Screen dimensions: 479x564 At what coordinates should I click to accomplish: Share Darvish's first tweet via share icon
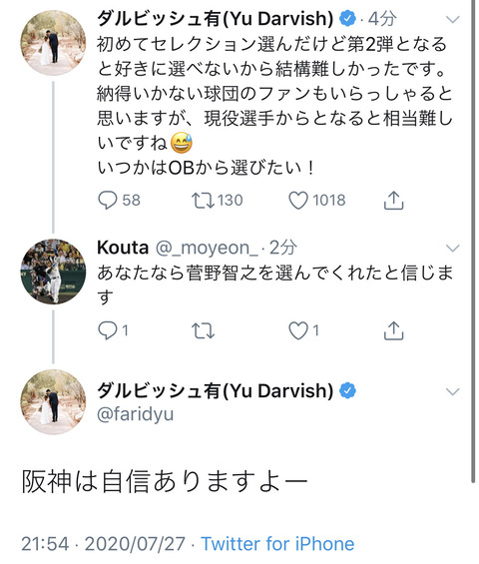click(394, 200)
